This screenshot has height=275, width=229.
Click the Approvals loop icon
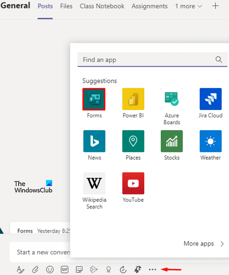[x=123, y=269]
